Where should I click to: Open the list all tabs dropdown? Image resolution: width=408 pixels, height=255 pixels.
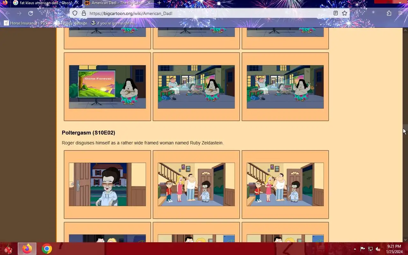(360, 3)
